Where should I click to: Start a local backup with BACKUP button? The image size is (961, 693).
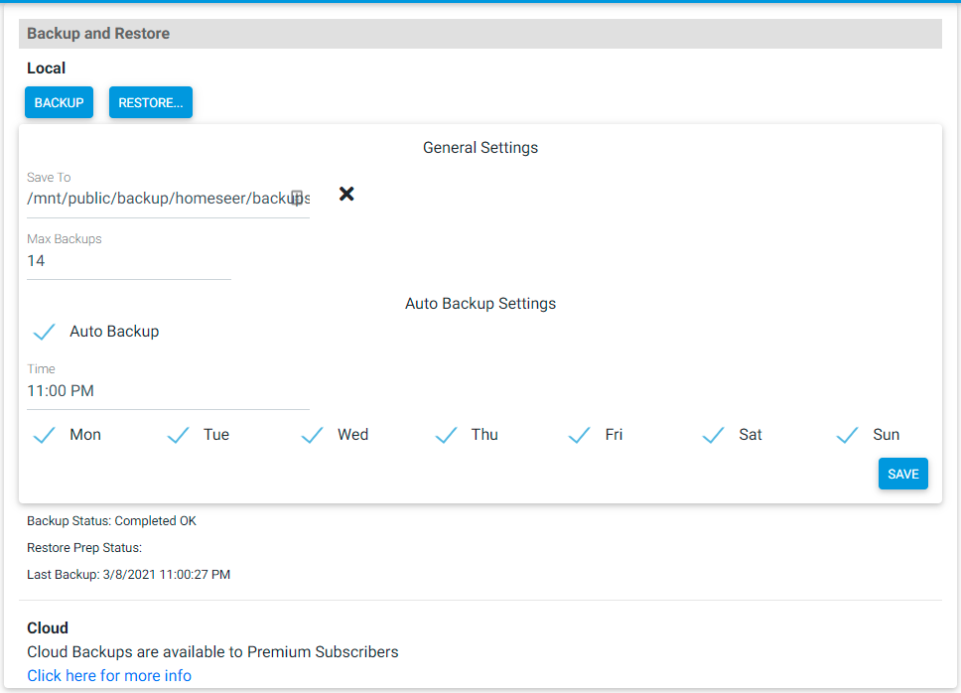point(59,102)
